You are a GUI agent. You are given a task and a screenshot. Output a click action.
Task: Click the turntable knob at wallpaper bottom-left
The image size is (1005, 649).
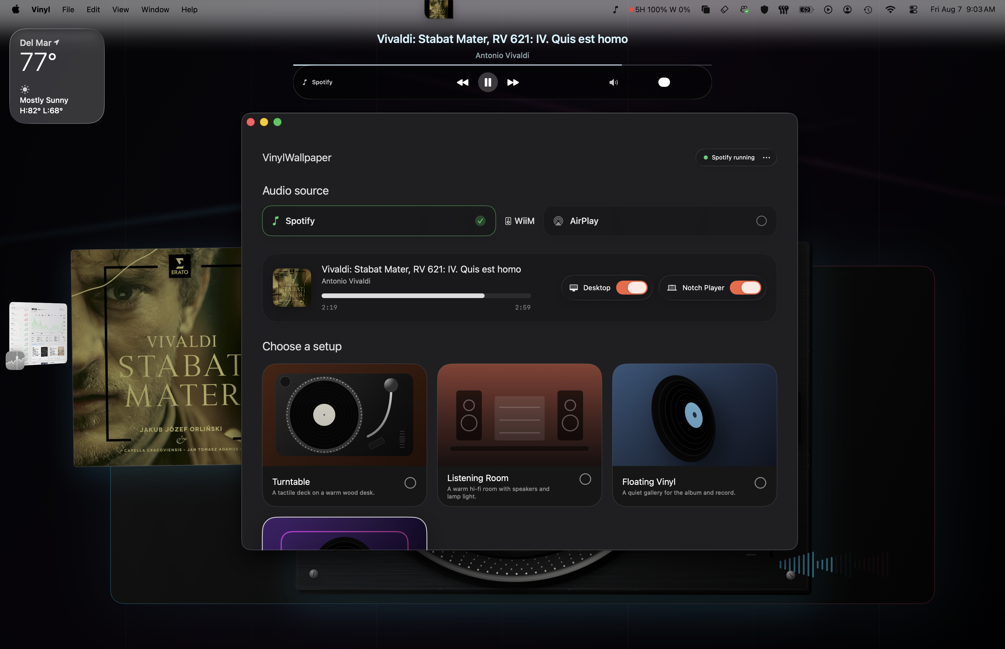point(314,573)
